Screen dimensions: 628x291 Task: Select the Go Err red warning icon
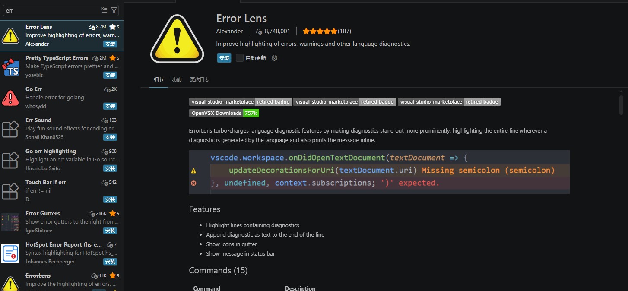(x=10, y=98)
